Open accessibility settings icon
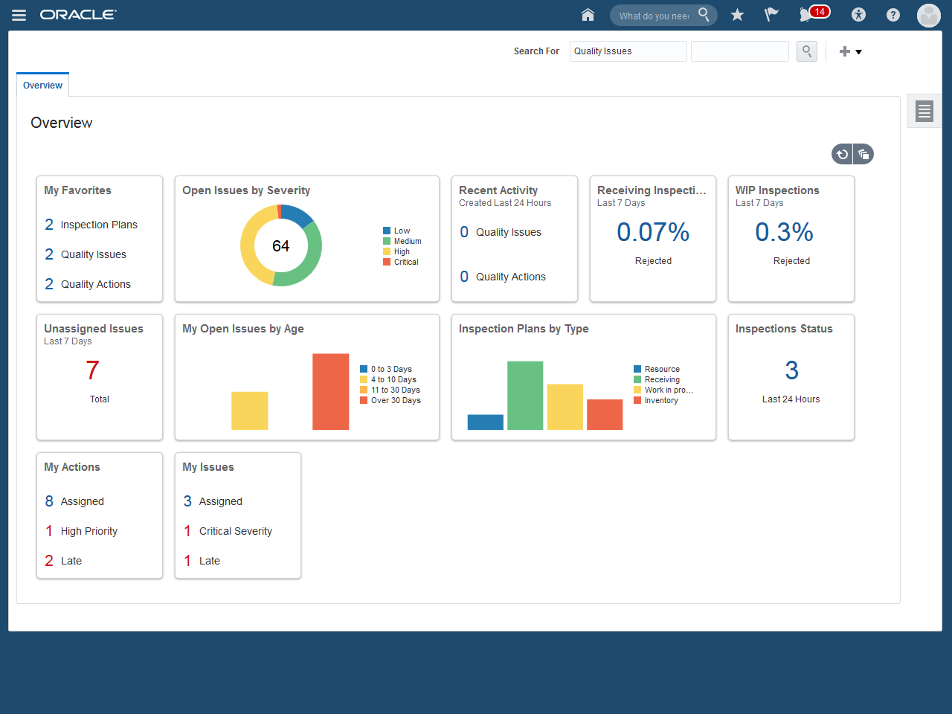This screenshot has width=952, height=714. (858, 15)
